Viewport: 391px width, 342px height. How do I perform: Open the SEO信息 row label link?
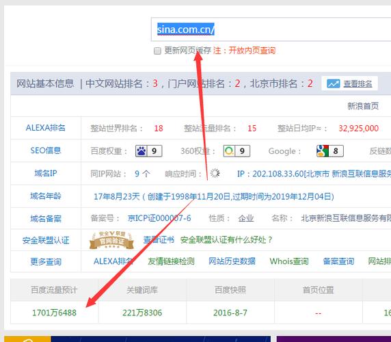(46, 150)
